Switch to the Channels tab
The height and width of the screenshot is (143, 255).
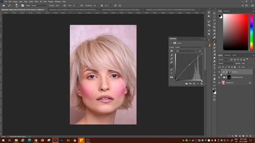pos(228,55)
